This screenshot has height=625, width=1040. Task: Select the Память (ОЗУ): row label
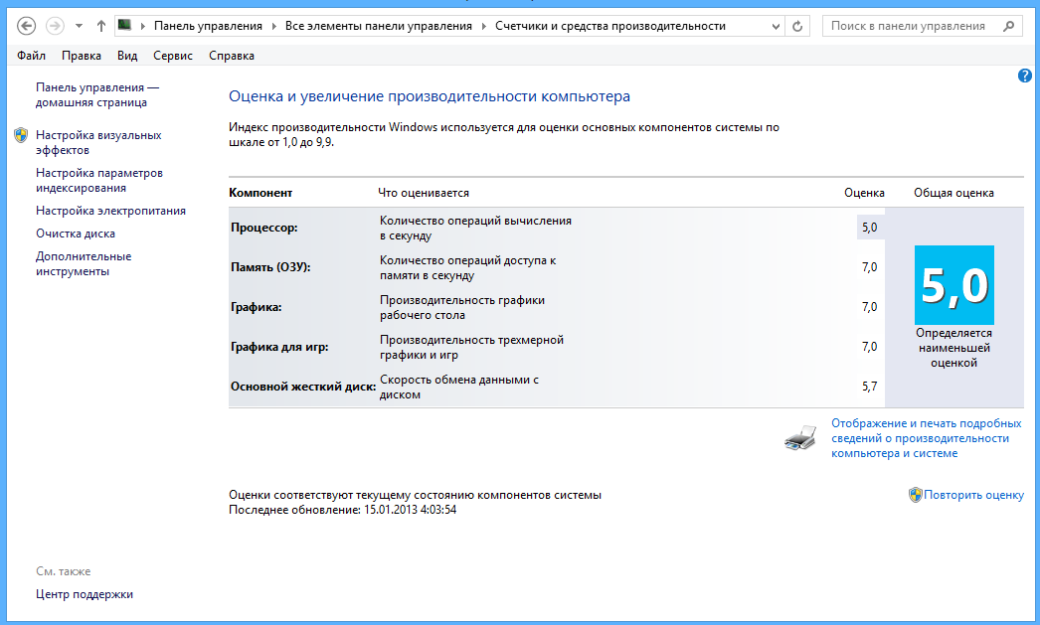pos(270,267)
